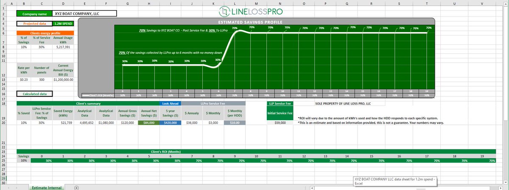The image size is (509, 190).
Task: Add a new sheet with the plus button
Action: 76,187
